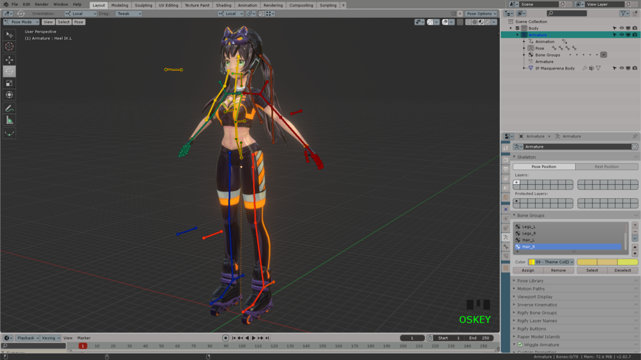This screenshot has width=641, height=360.
Task: Open the timeline Playback popover
Action: [28, 338]
